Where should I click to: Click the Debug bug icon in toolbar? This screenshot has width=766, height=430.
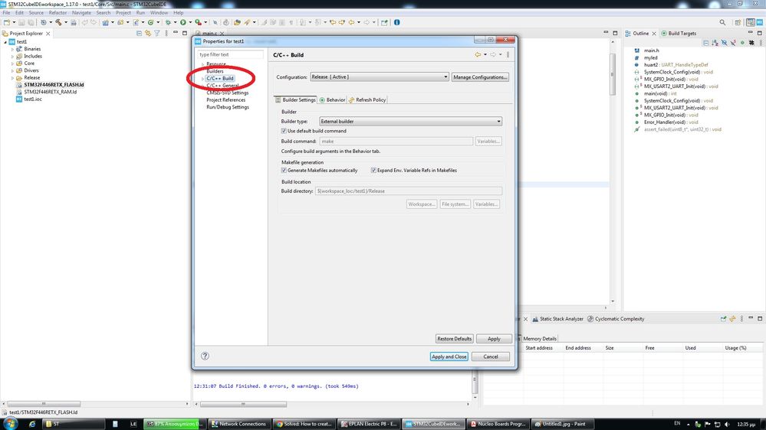click(x=168, y=22)
